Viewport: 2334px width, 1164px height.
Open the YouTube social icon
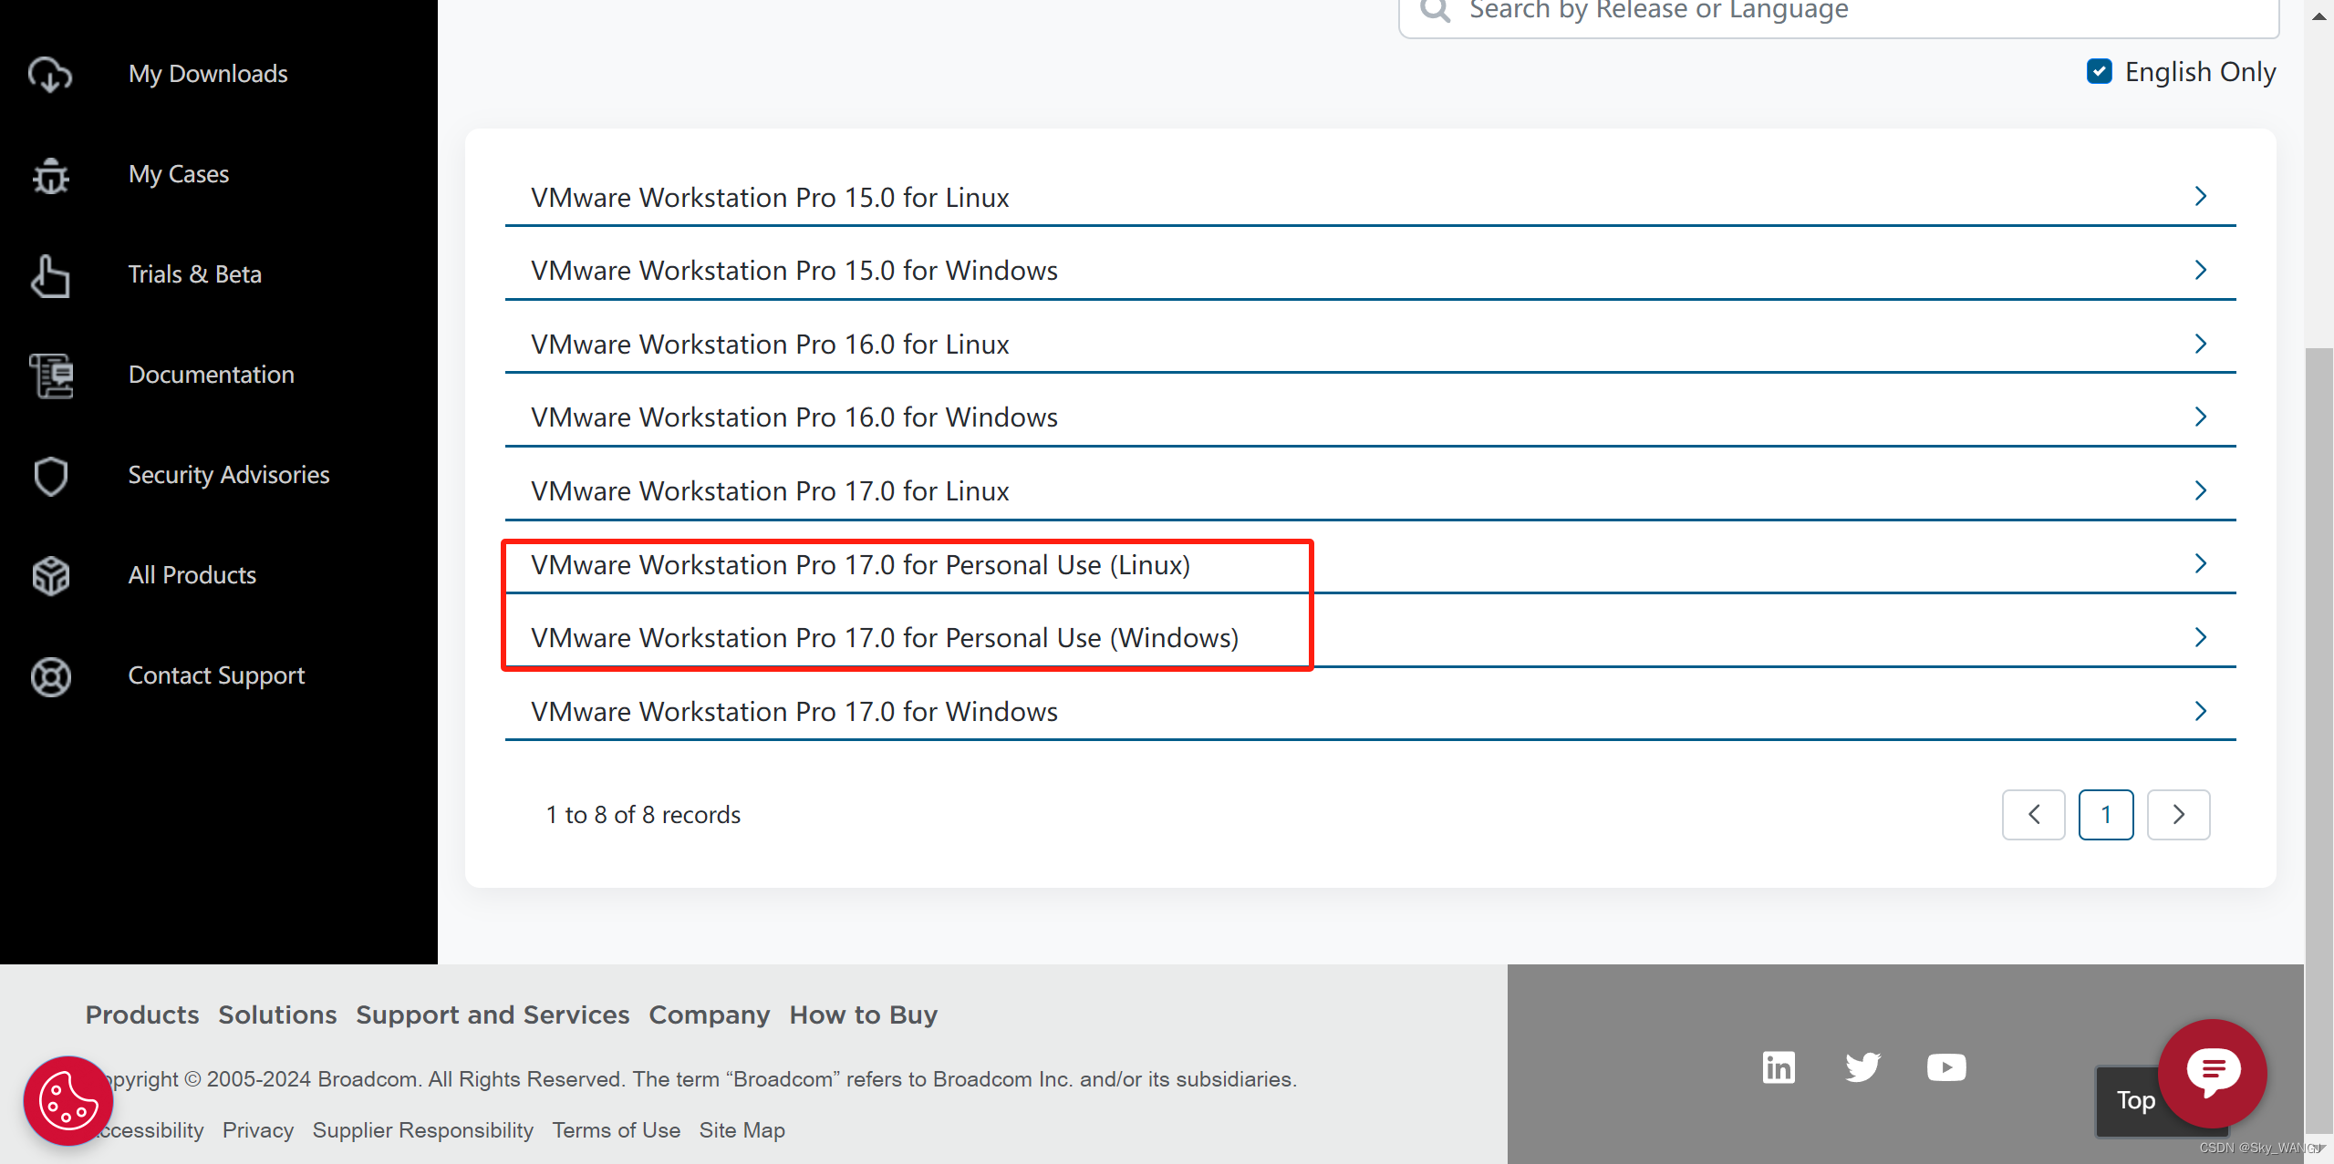tap(1946, 1067)
